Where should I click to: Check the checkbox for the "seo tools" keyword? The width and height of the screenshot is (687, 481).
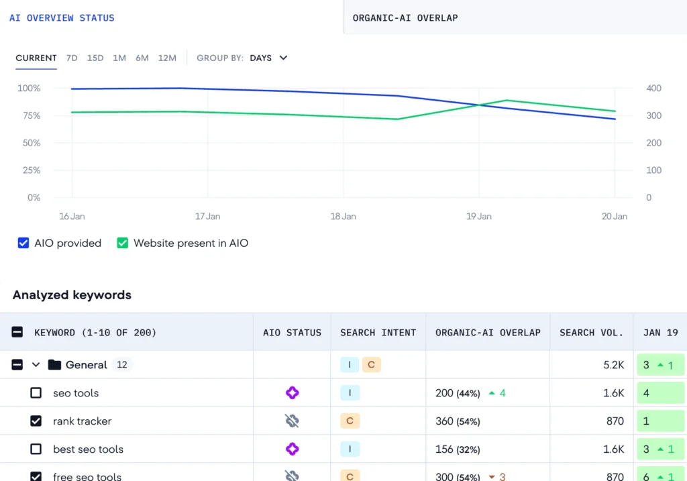click(x=37, y=392)
